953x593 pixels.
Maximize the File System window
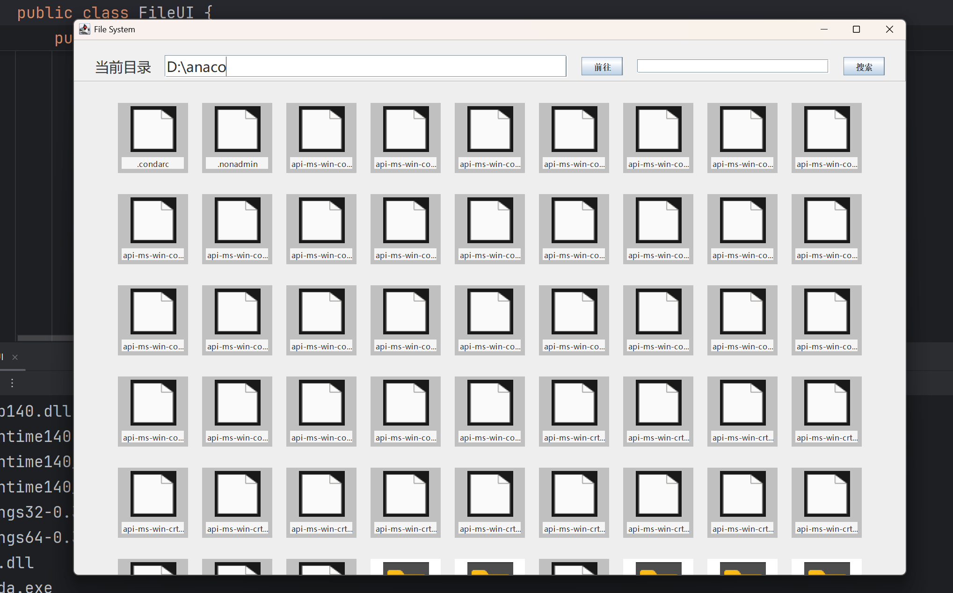[856, 29]
